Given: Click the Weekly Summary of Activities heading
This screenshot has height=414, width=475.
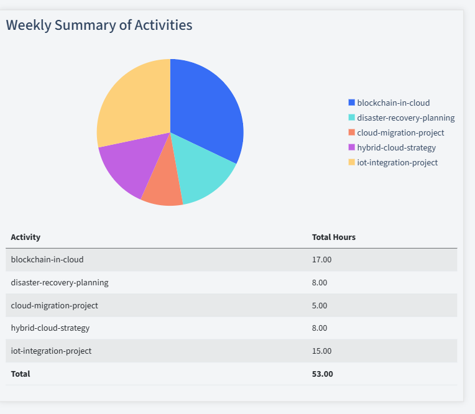Looking at the screenshot, I should click(99, 25).
